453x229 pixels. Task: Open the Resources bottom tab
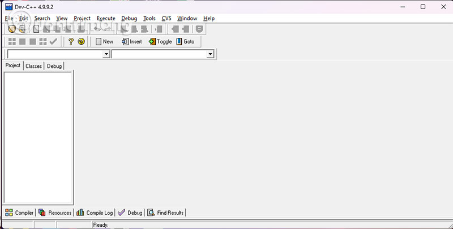tap(55, 213)
